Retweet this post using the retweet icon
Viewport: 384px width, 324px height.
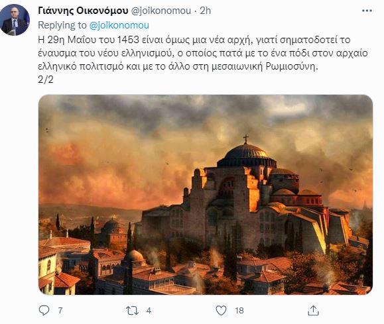pos(132,311)
